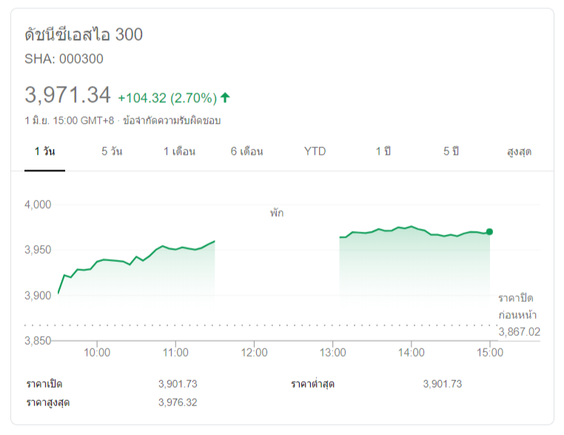
Task: Switch to the 1 ปี tab
Action: click(x=383, y=152)
